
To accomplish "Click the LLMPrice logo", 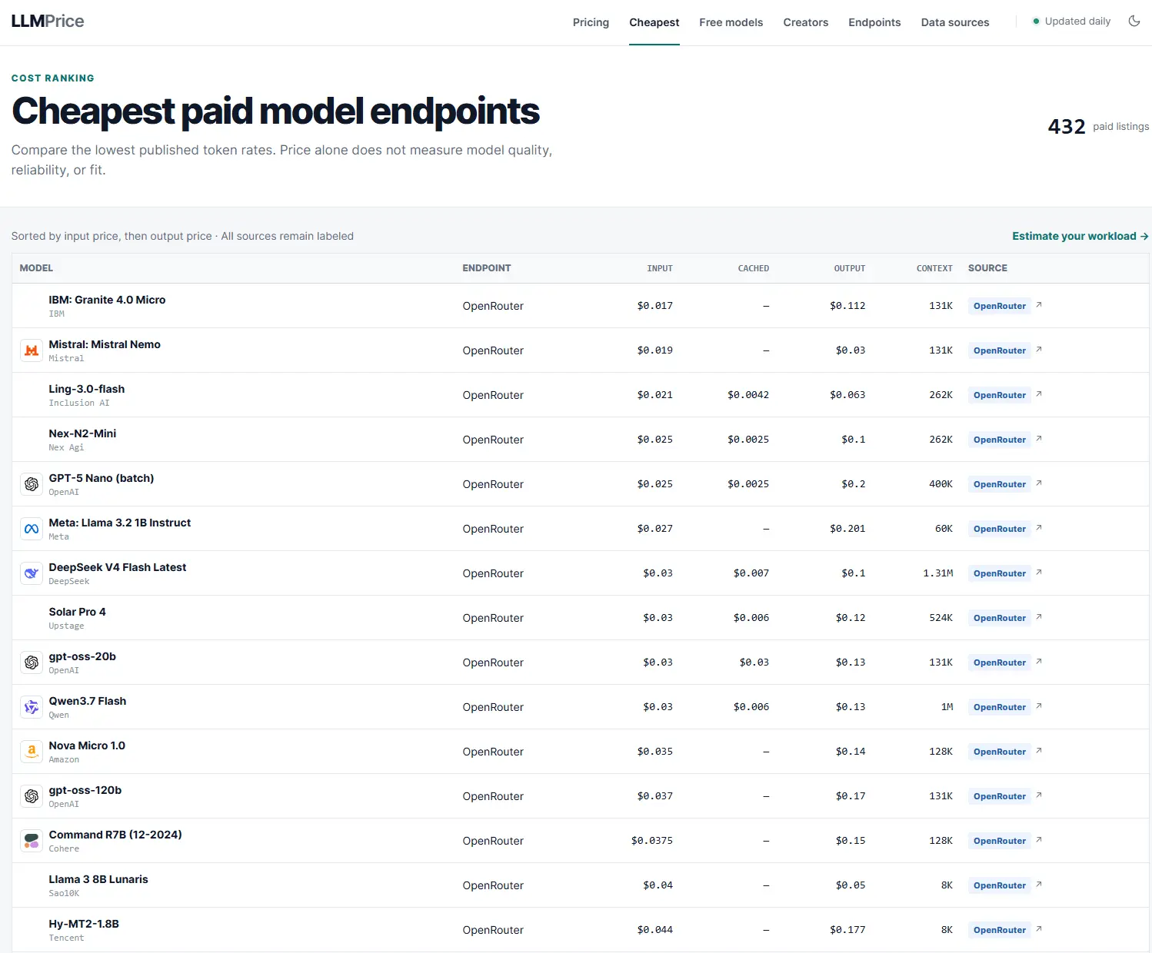I will click(x=48, y=22).
